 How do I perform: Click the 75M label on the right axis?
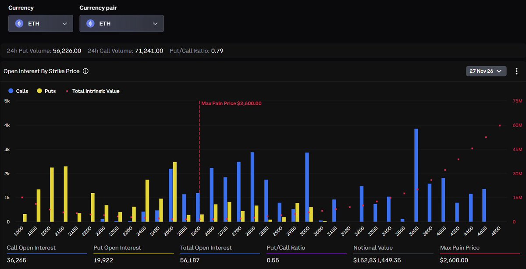tap(517, 101)
